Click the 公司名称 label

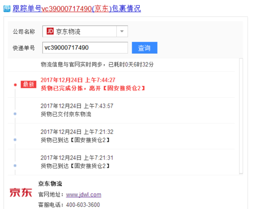[x=24, y=32]
